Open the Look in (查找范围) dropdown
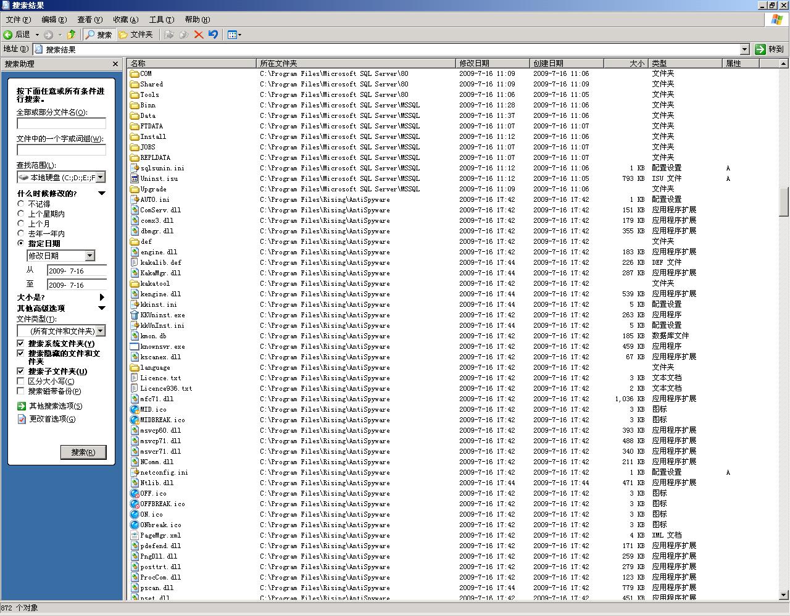This screenshot has width=790, height=616. tap(101, 177)
